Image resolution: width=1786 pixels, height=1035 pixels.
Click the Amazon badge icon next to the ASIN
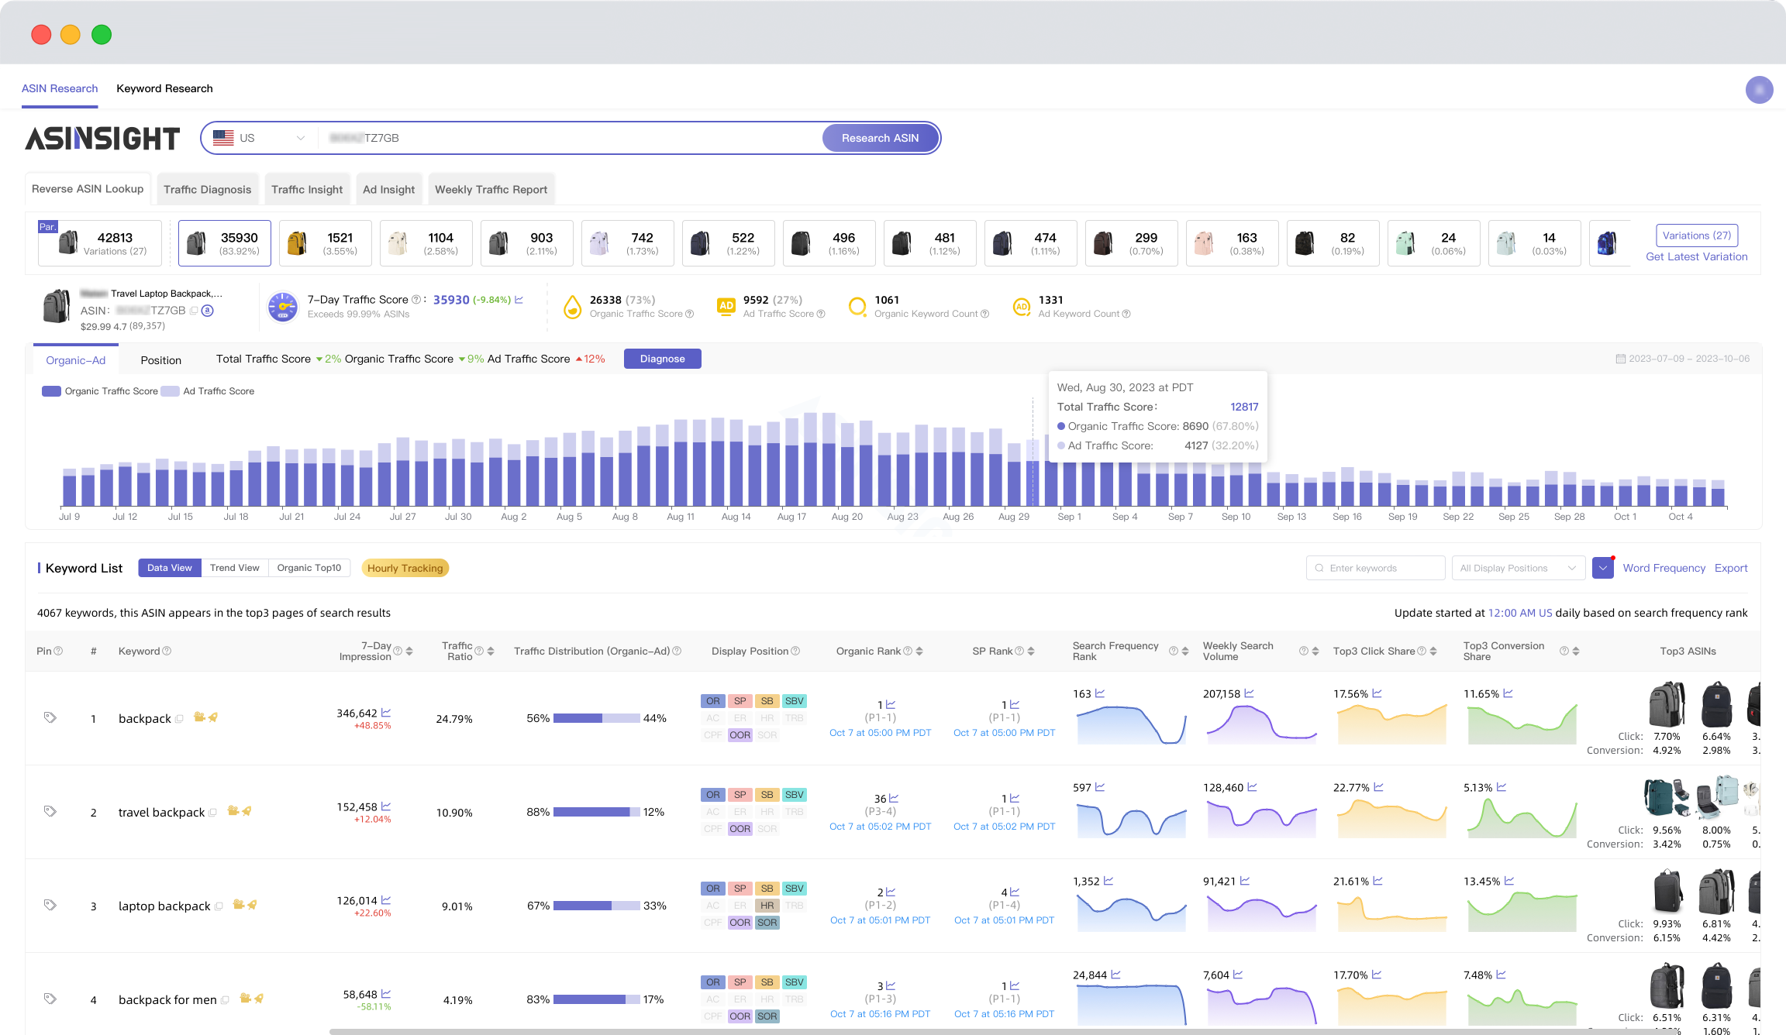(x=207, y=310)
